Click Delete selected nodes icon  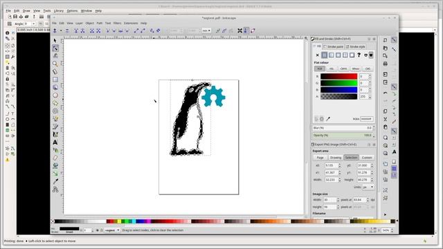tap(67, 30)
